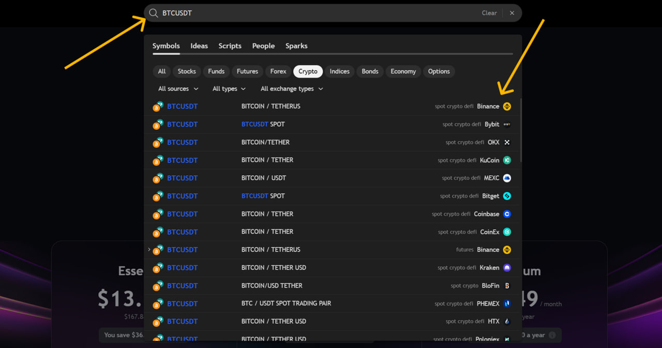Click the Bitget exchange logo
Screen dimensions: 662x348
pyautogui.click(x=507, y=196)
